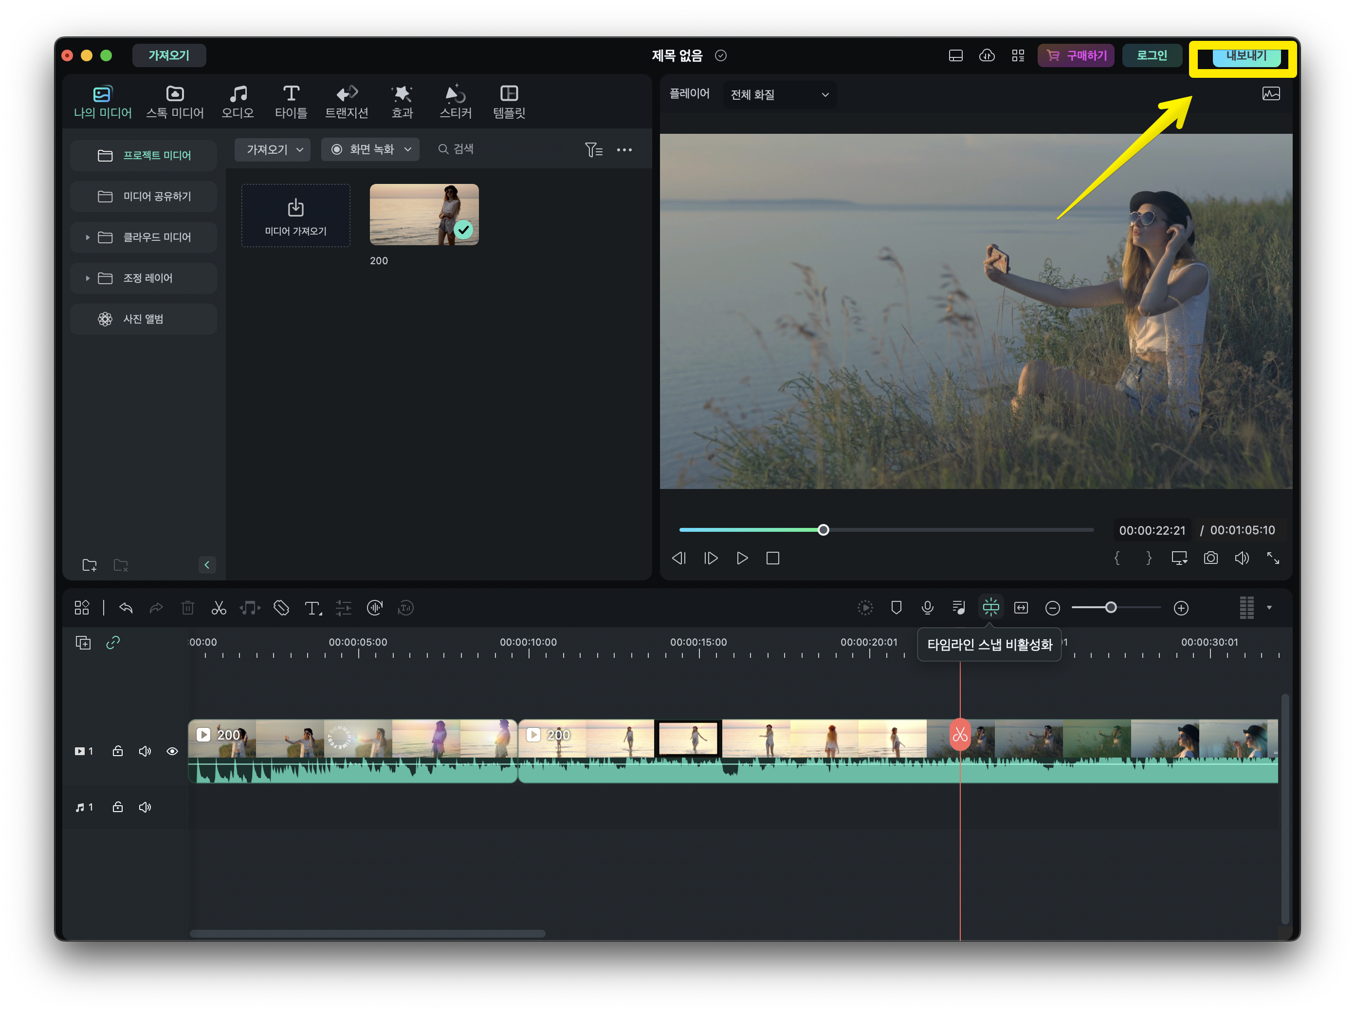Toggle lock on video track 1
The image size is (1355, 1013).
118,751
